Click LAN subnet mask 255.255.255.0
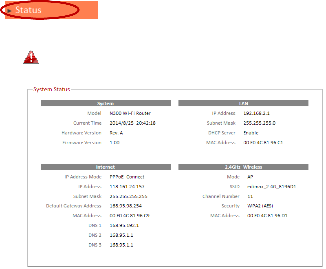The image size is (326, 269). [x=259, y=123]
